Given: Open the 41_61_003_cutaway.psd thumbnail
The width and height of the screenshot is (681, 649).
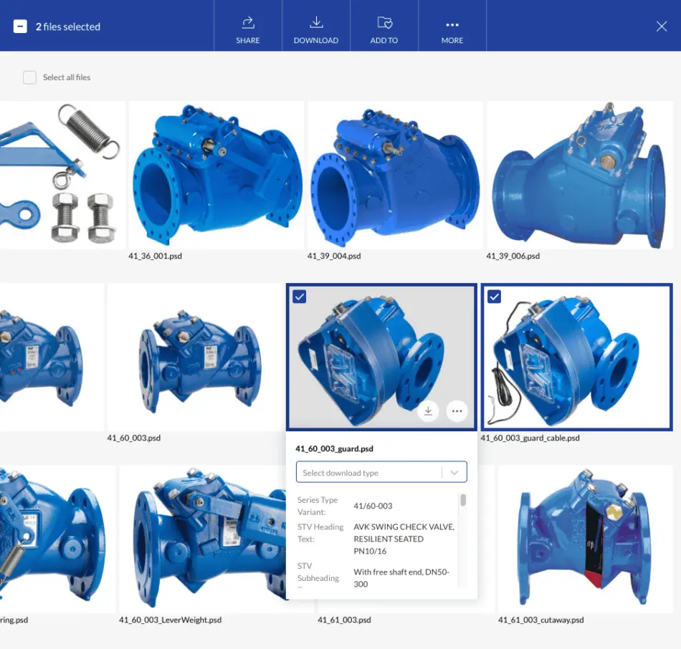Looking at the screenshot, I should [585, 539].
